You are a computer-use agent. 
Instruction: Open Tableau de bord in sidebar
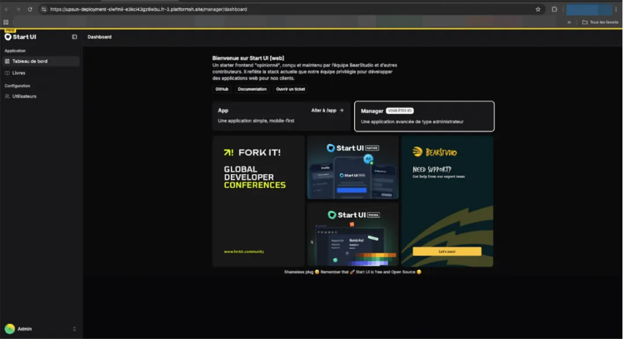point(30,61)
